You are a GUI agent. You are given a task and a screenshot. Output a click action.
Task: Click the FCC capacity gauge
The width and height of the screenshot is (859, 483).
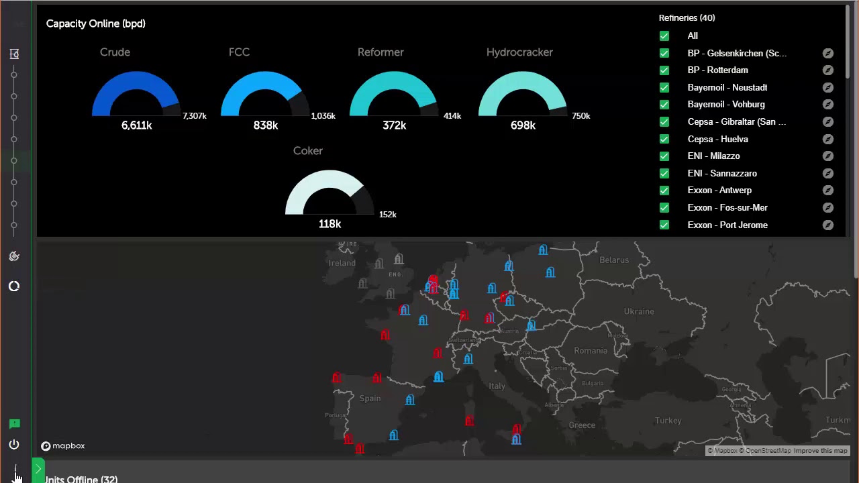pos(264,94)
